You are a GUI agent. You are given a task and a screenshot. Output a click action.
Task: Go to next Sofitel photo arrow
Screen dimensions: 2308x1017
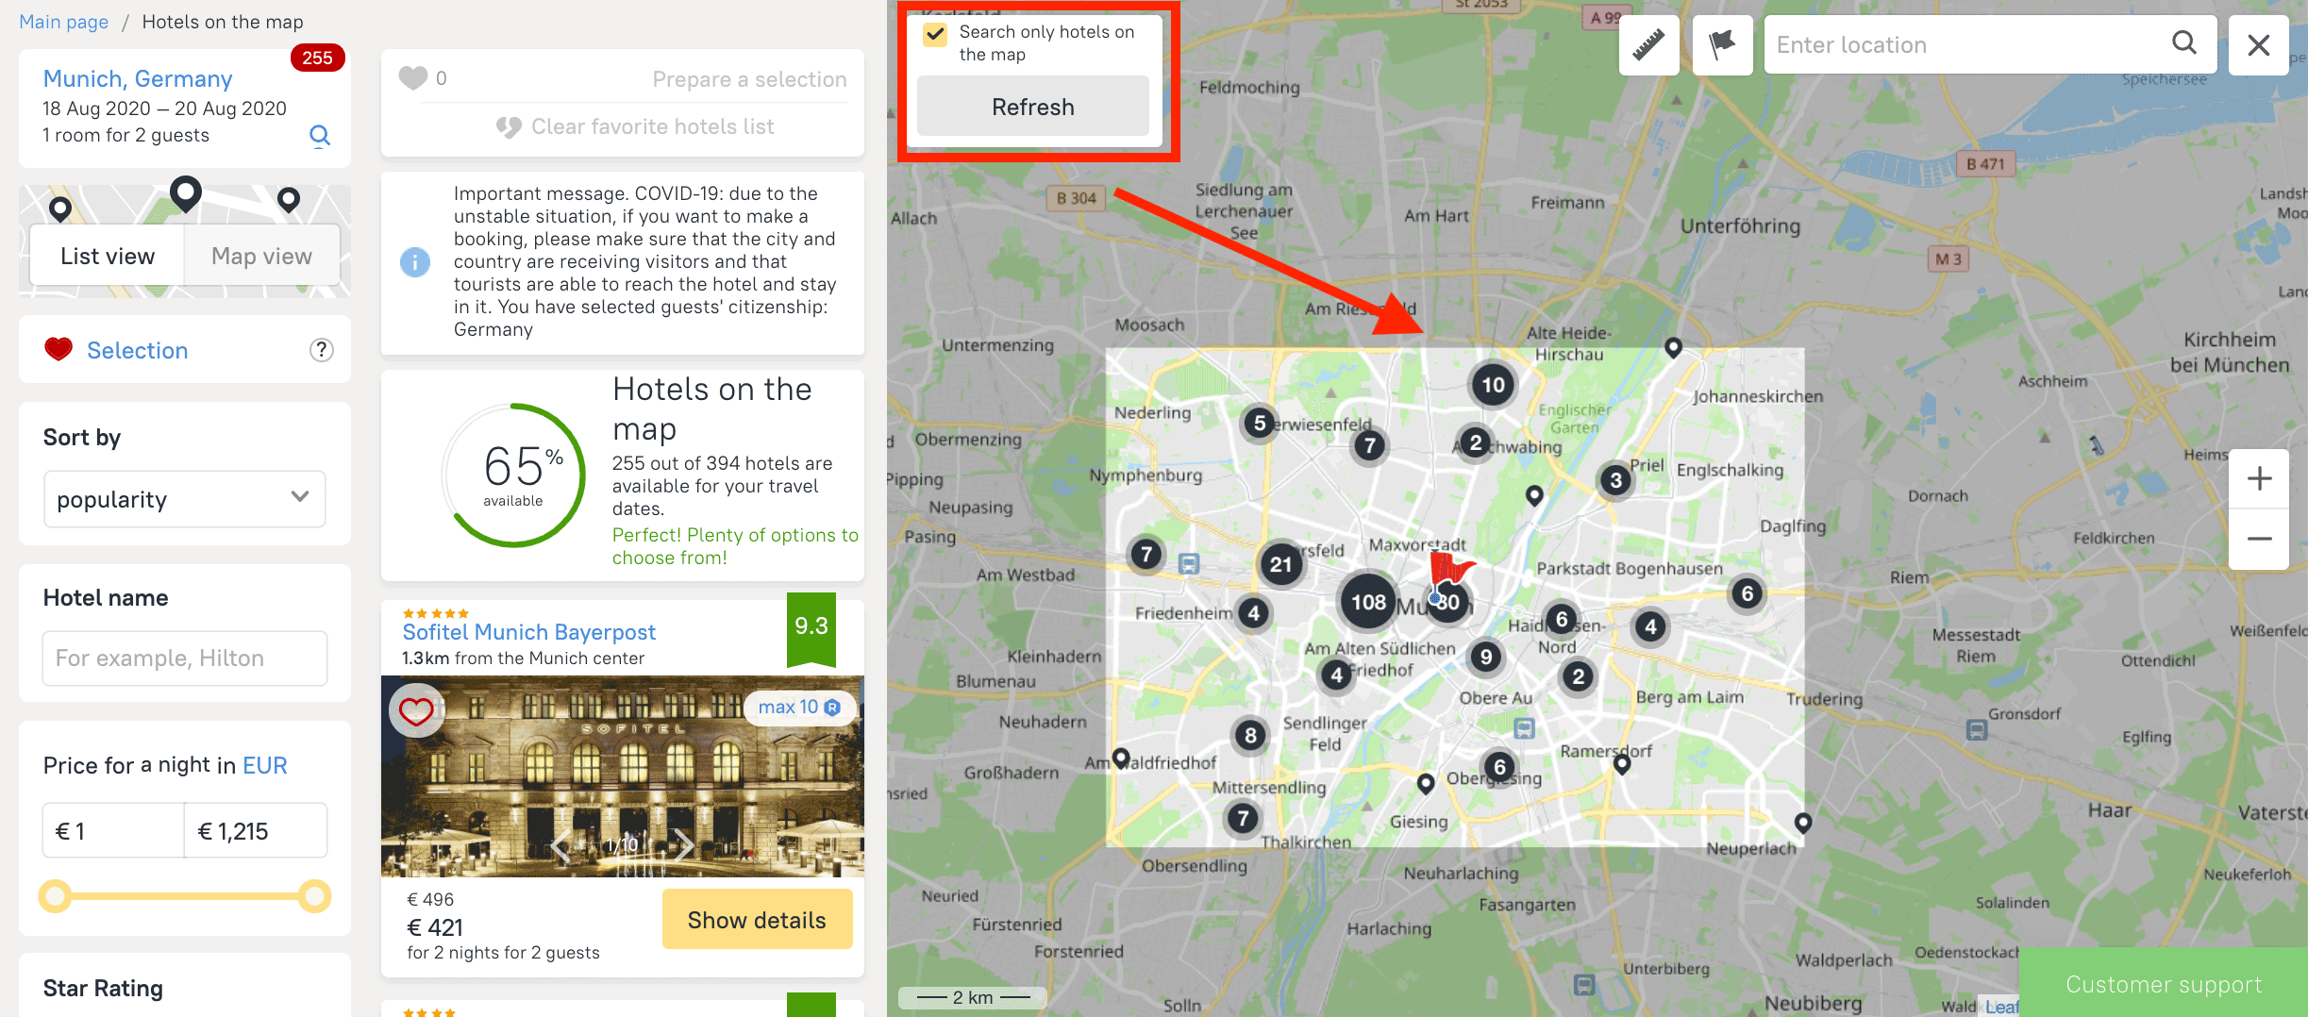click(x=682, y=844)
